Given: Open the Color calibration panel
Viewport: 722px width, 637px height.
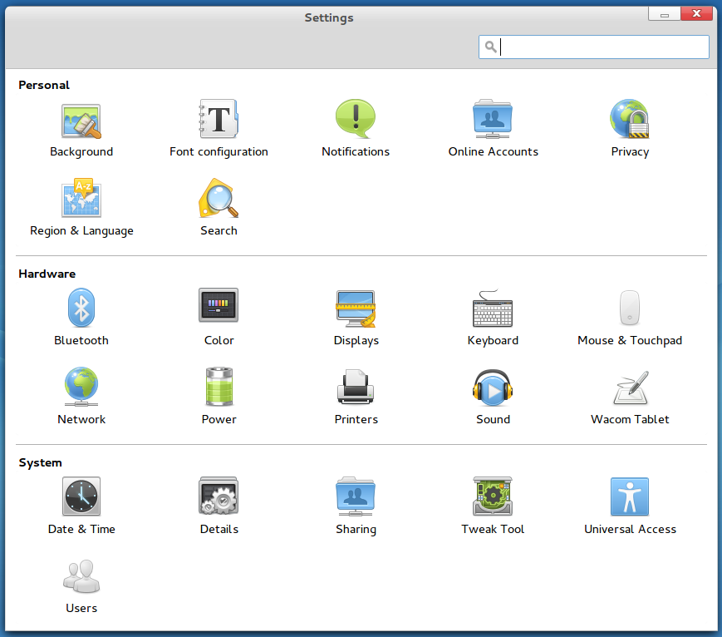Looking at the screenshot, I should 219,315.
